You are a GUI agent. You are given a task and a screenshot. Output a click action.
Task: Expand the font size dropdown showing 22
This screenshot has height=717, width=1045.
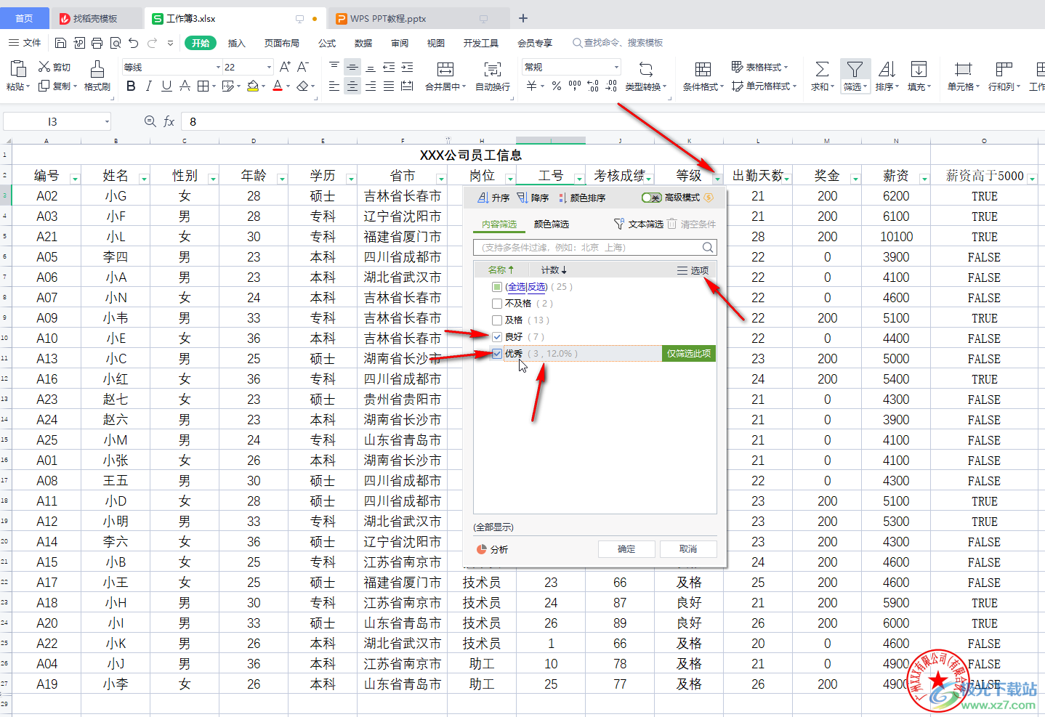click(x=269, y=67)
